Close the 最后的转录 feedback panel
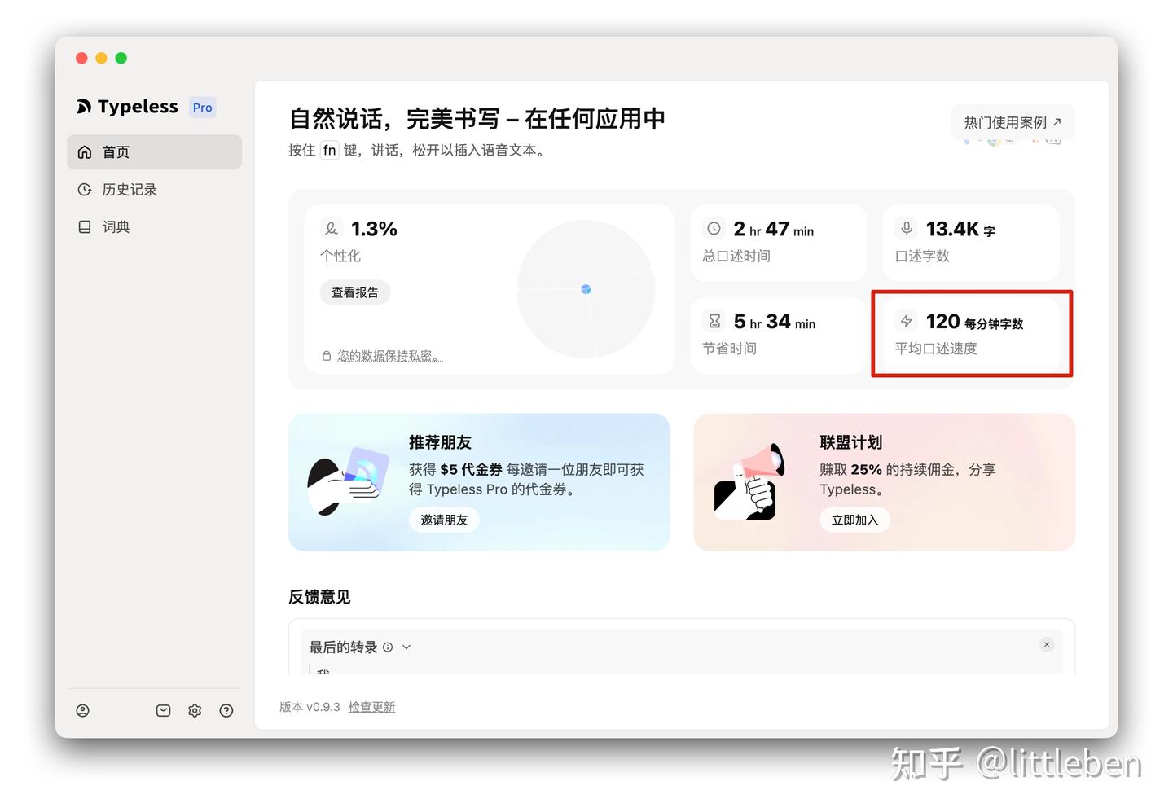The image size is (1173, 812). coord(1047,644)
